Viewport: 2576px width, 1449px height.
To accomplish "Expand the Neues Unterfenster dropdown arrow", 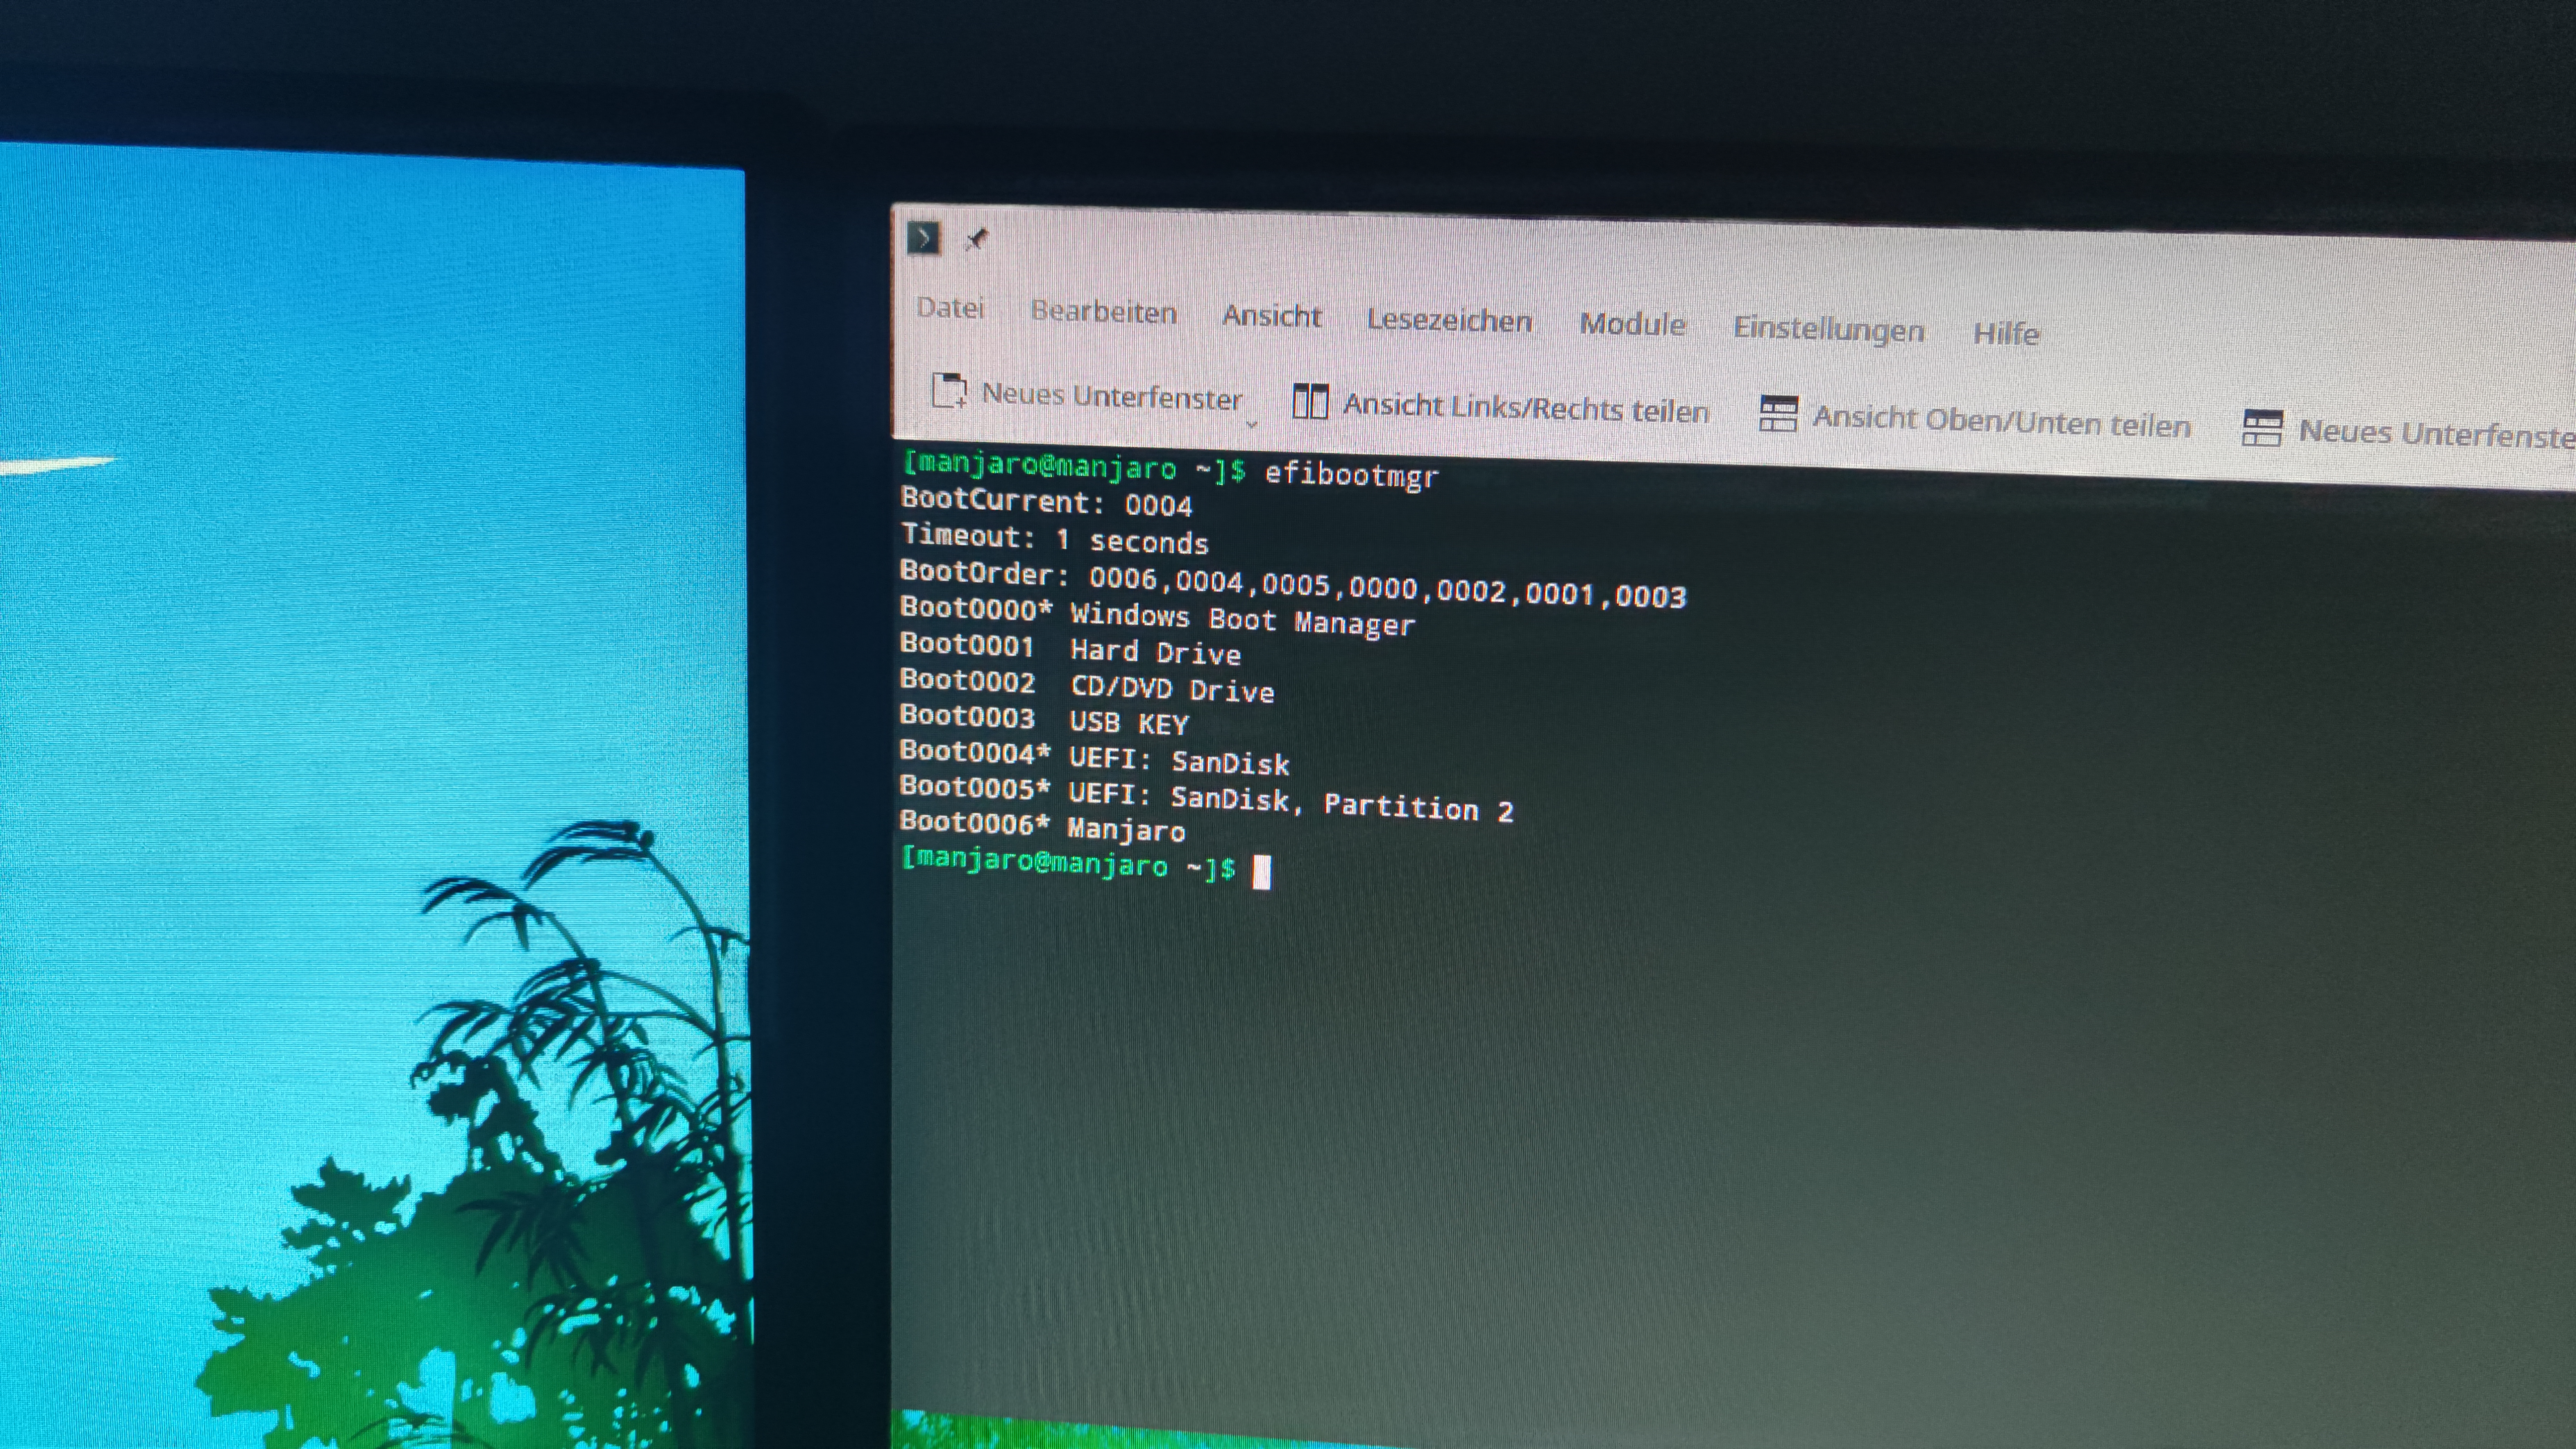I will tap(1251, 424).
